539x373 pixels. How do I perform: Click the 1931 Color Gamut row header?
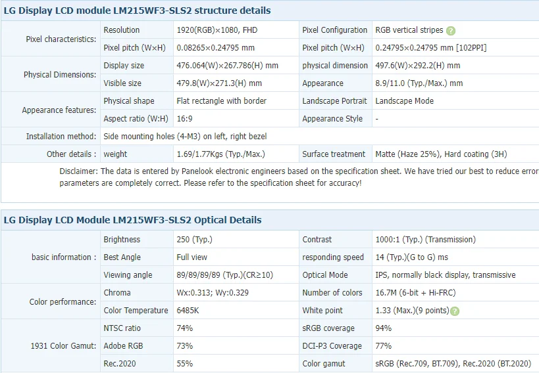click(x=64, y=346)
